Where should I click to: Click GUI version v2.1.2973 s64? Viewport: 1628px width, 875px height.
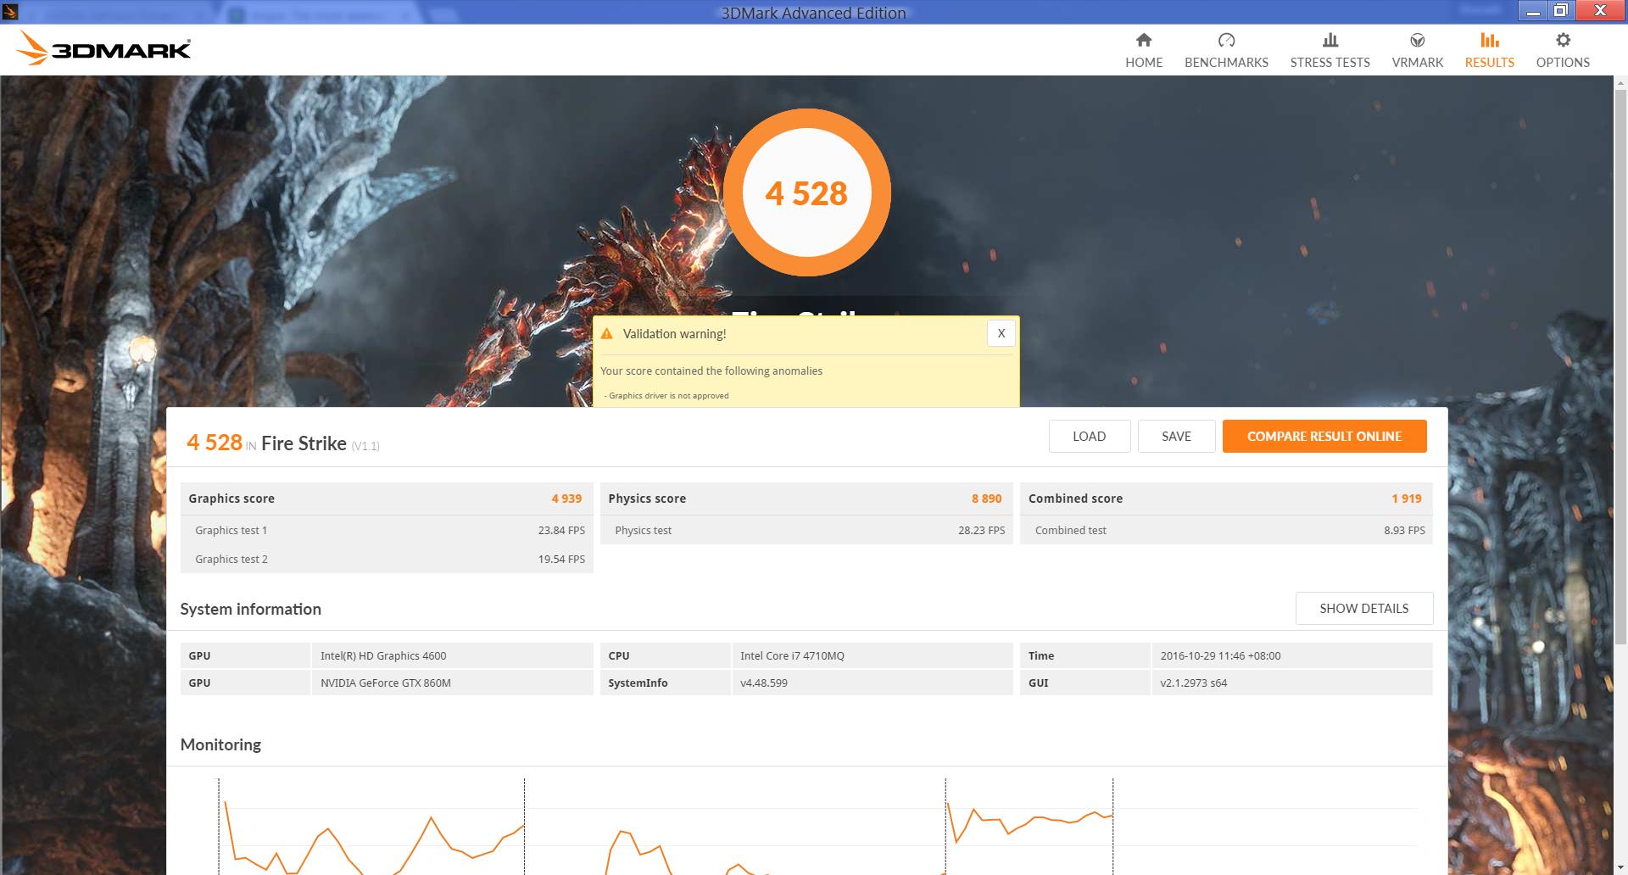pyautogui.click(x=1193, y=683)
